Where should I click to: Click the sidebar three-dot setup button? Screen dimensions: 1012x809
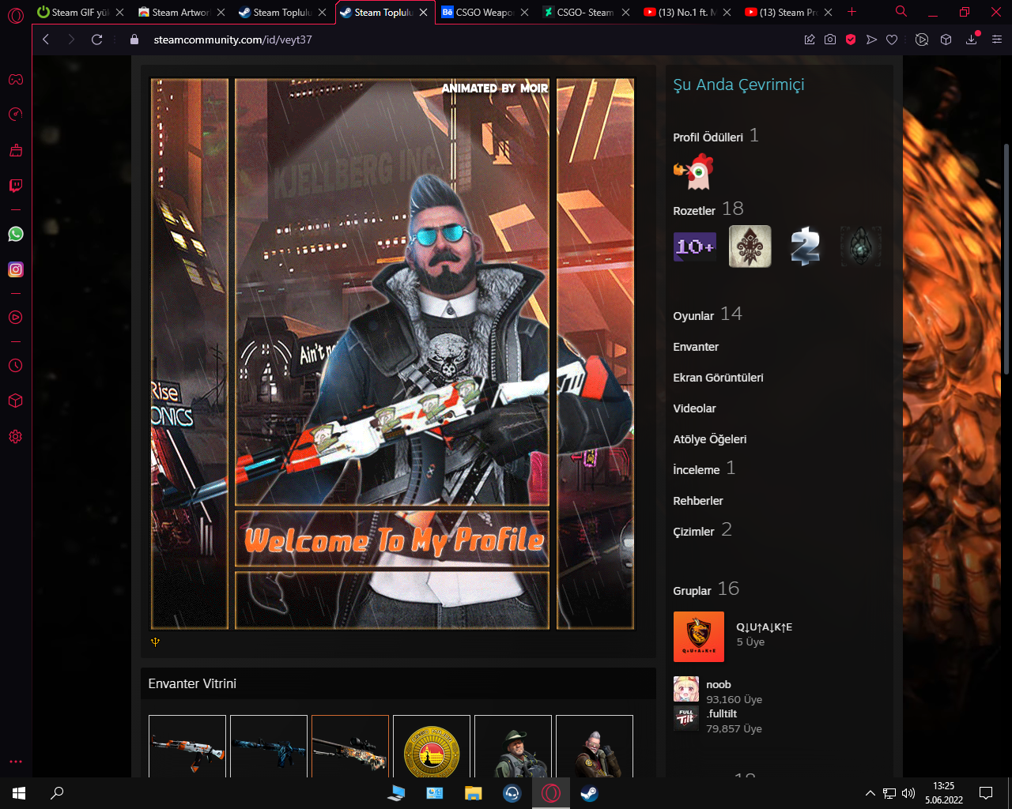tap(16, 762)
